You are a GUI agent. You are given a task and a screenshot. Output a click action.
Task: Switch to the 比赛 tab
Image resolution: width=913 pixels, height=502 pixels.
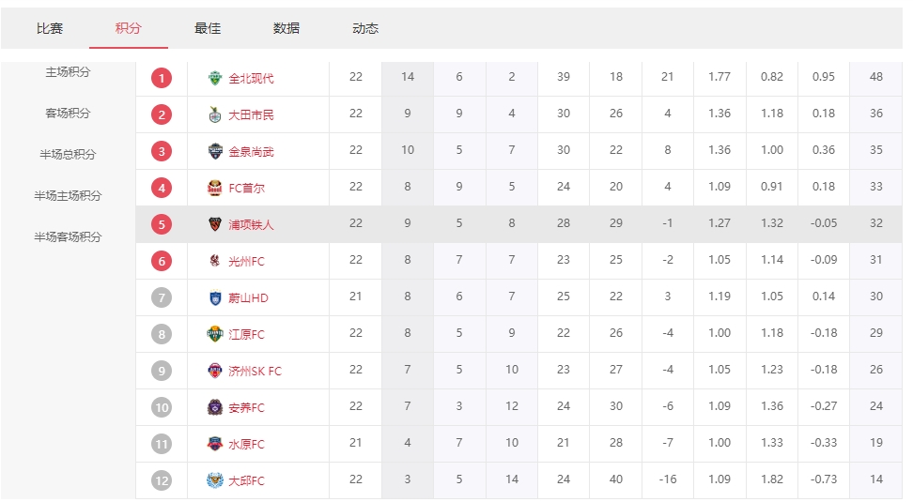pyautogui.click(x=50, y=28)
